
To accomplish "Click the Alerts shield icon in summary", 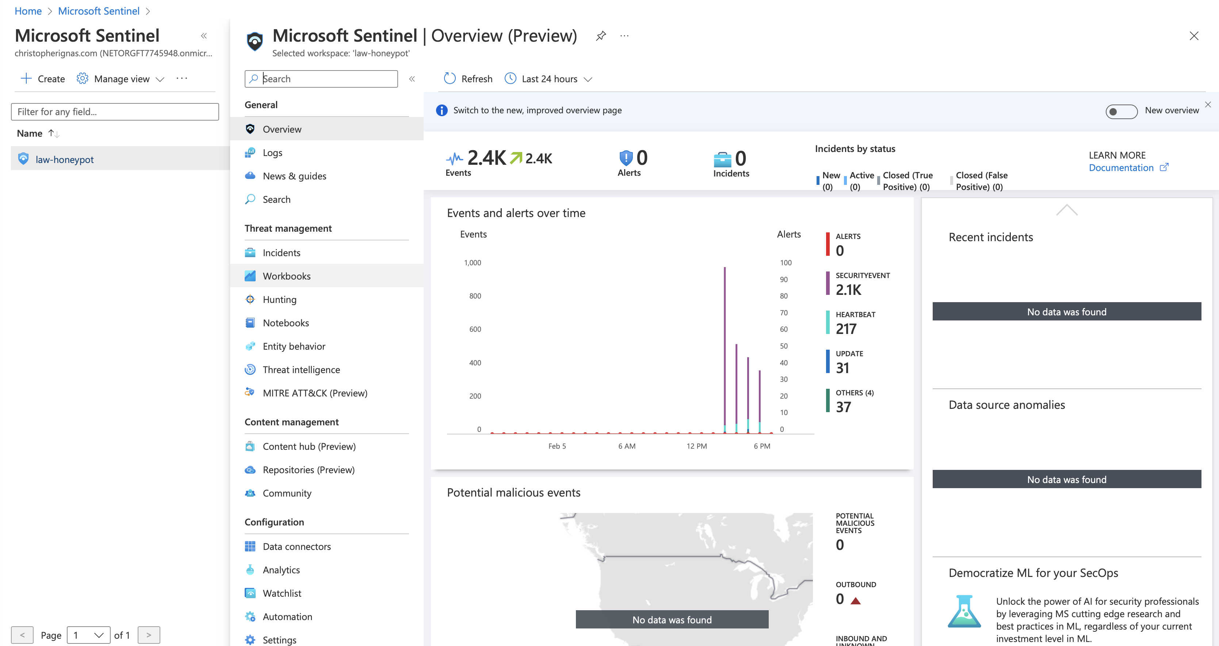I will pos(626,158).
